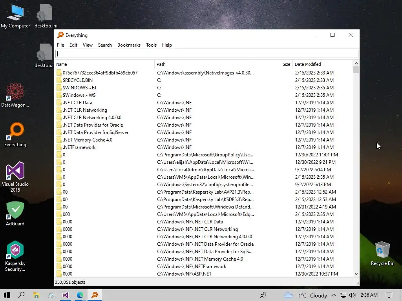Click the taskbar clock 2:36 AM
This screenshot has height=301, width=402.
[369, 295]
